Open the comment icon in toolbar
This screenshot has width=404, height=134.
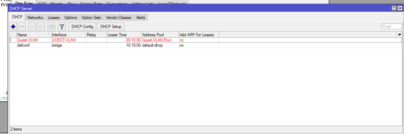(x=51, y=26)
